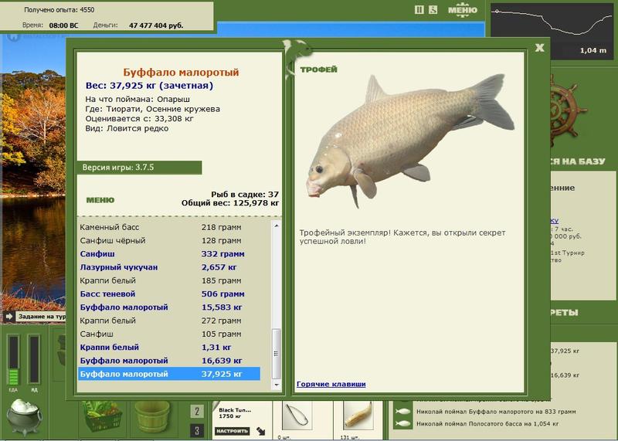This screenshot has width=618, height=441.
Task: Click the Вес: 37,925 кг (зачетная) text
Action: [x=149, y=86]
